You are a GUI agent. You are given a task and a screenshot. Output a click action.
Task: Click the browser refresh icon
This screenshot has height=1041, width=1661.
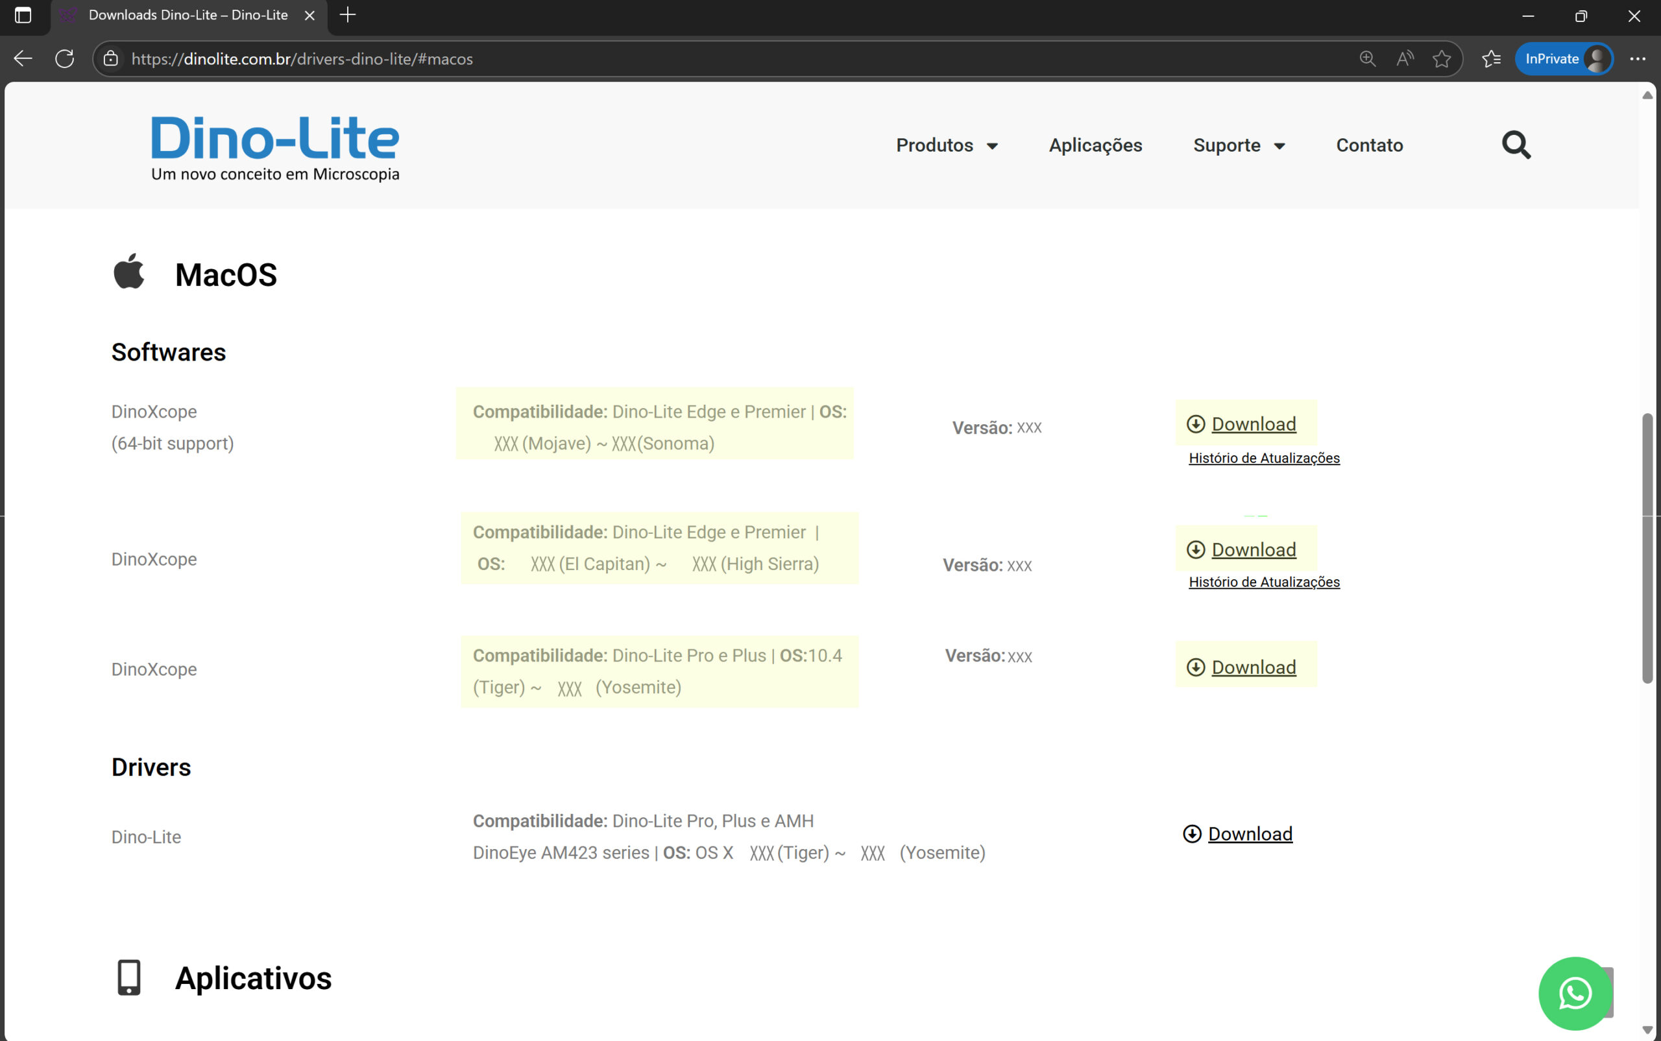[65, 58]
